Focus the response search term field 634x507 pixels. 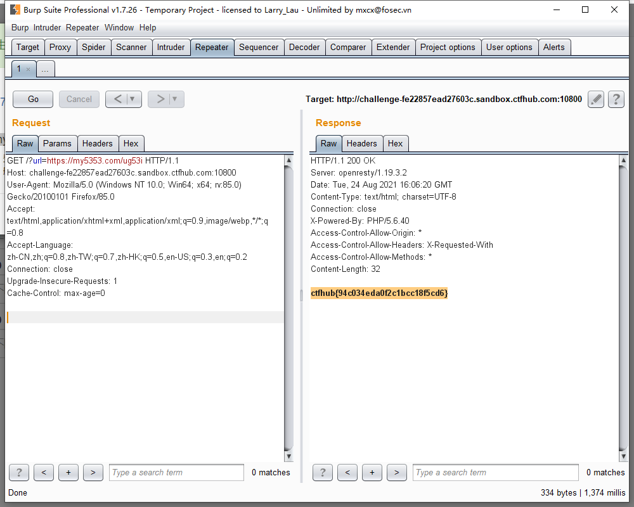tap(495, 472)
